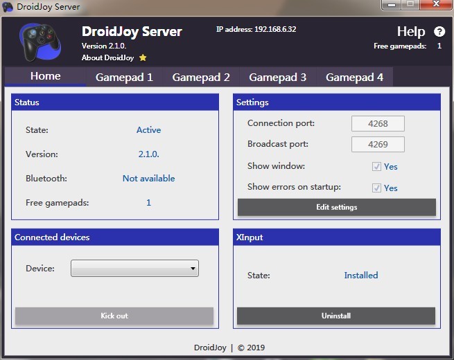Toggle the Show errors on startup checkbox
Viewport: 454px width, 360px height.
(376, 188)
